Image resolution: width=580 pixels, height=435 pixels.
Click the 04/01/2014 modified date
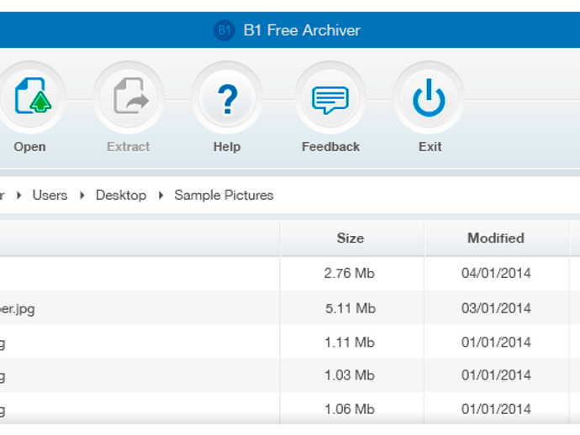[x=496, y=274]
